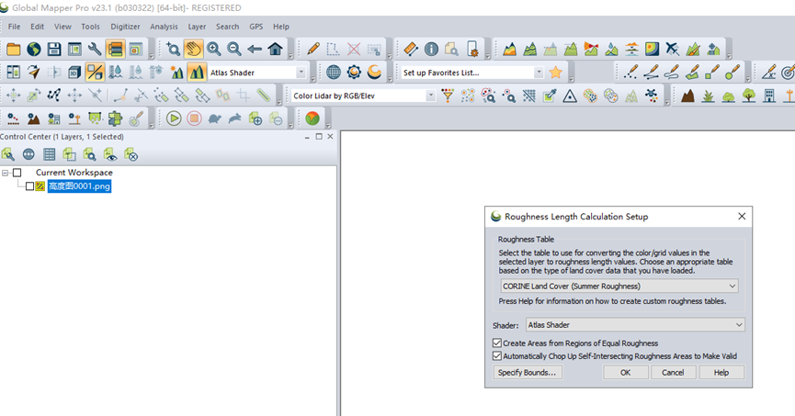
Task: Open the File menu
Action: coord(14,27)
